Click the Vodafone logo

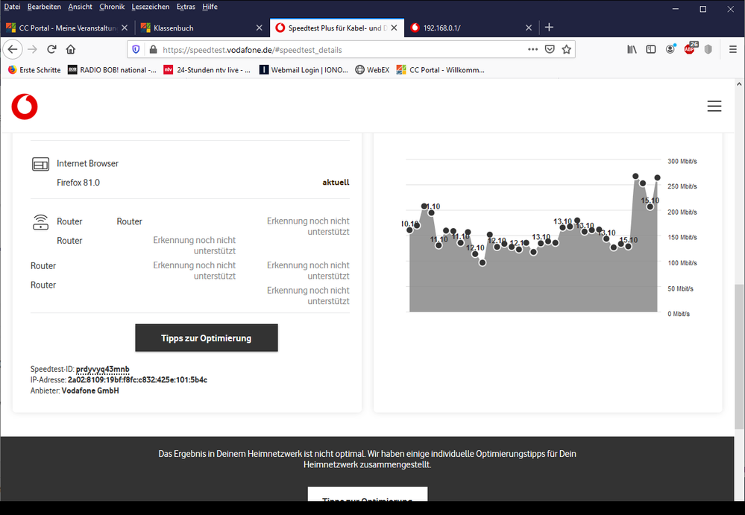click(x=25, y=107)
